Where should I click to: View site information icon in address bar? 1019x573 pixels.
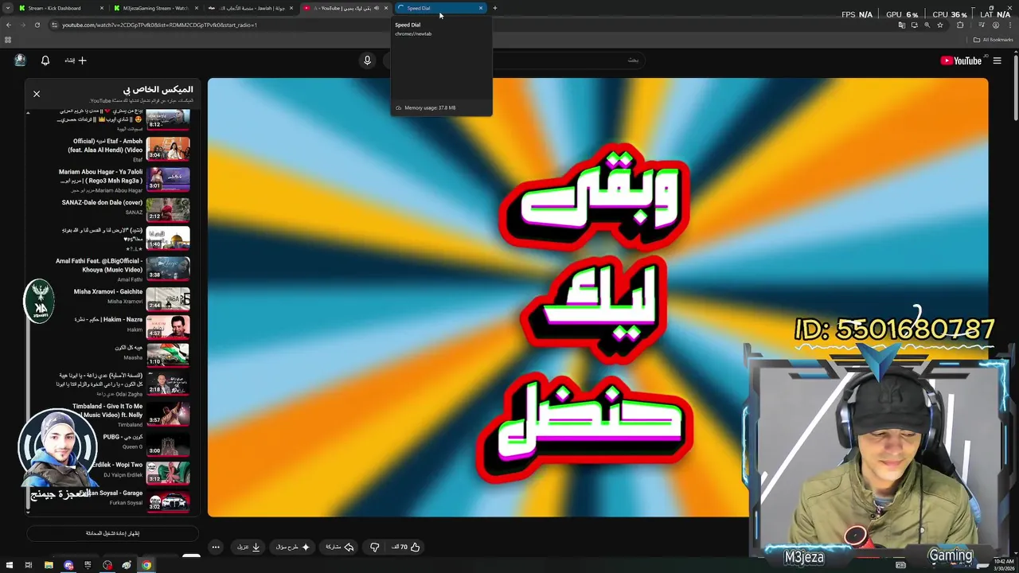(x=54, y=25)
